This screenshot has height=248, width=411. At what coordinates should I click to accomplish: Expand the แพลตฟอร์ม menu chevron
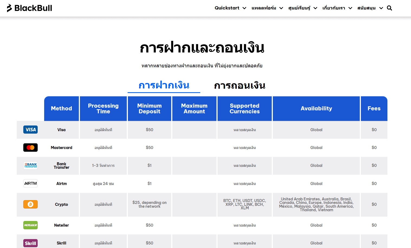point(281,8)
